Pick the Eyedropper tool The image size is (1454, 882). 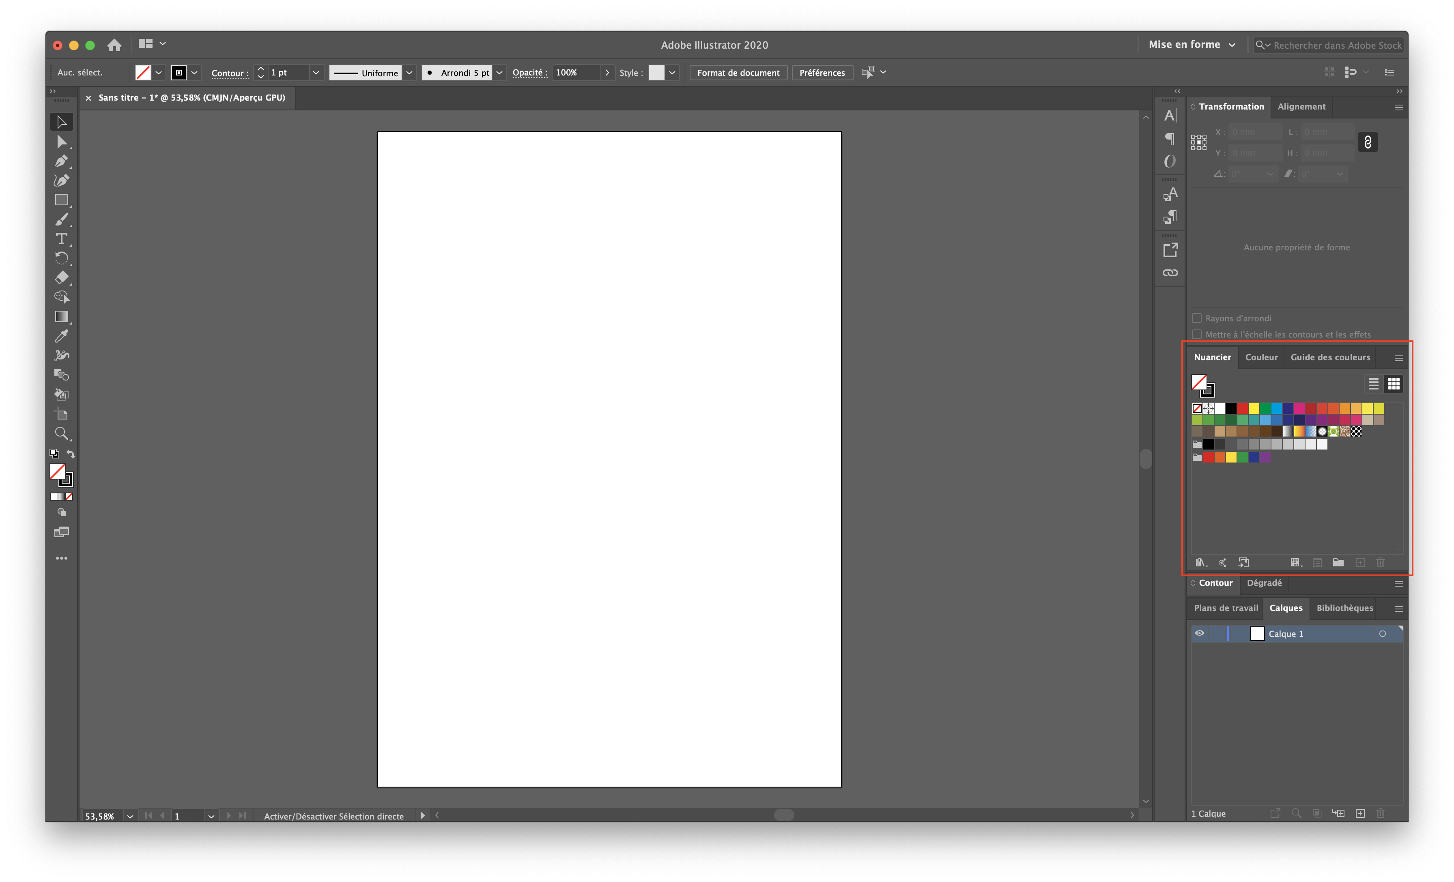tap(61, 336)
